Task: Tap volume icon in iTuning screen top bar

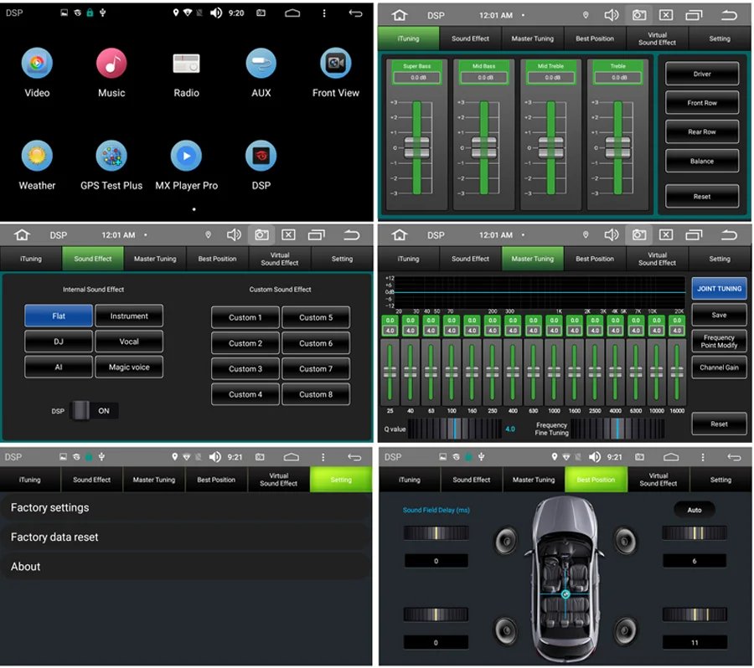Action: pos(612,15)
